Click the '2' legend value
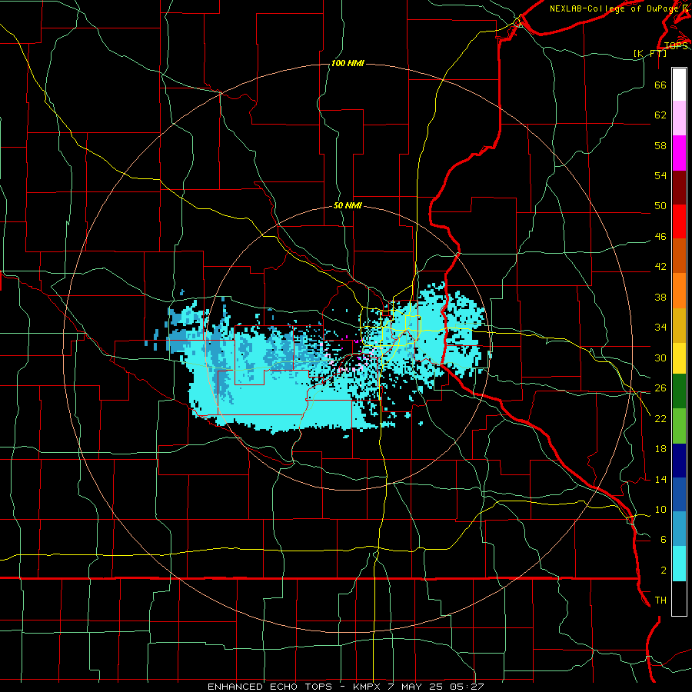This screenshot has width=692, height=692. click(664, 571)
